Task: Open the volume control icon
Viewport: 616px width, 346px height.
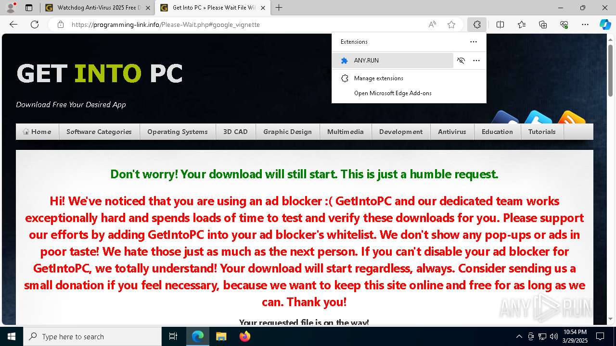Action: coord(554,336)
